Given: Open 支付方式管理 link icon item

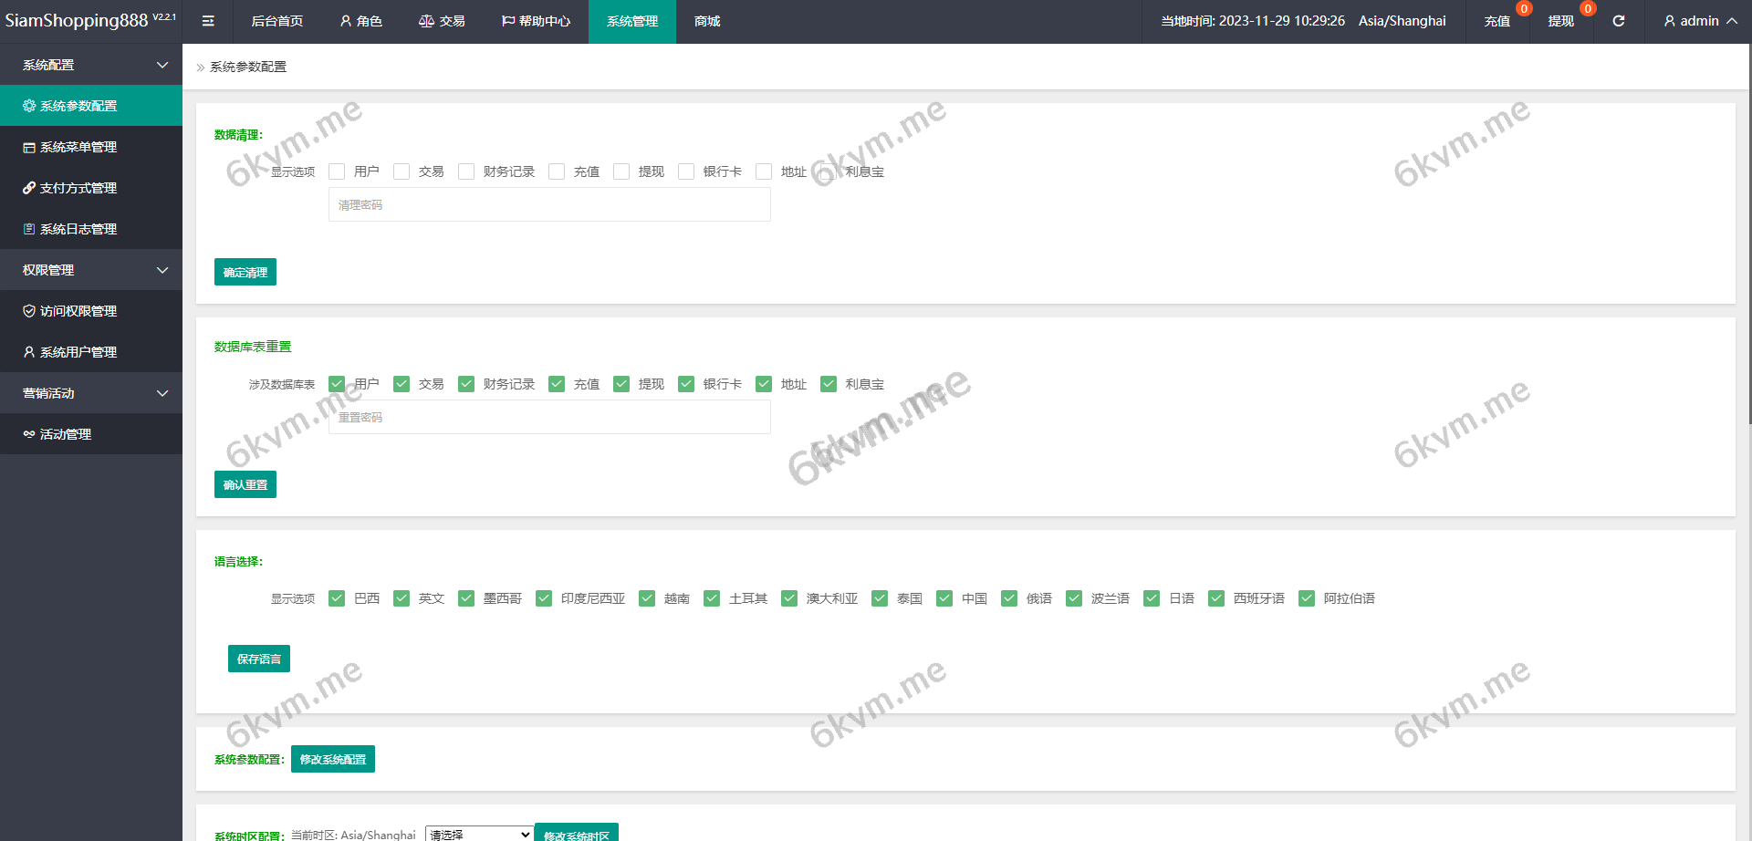Looking at the screenshot, I should pyautogui.click(x=29, y=188).
